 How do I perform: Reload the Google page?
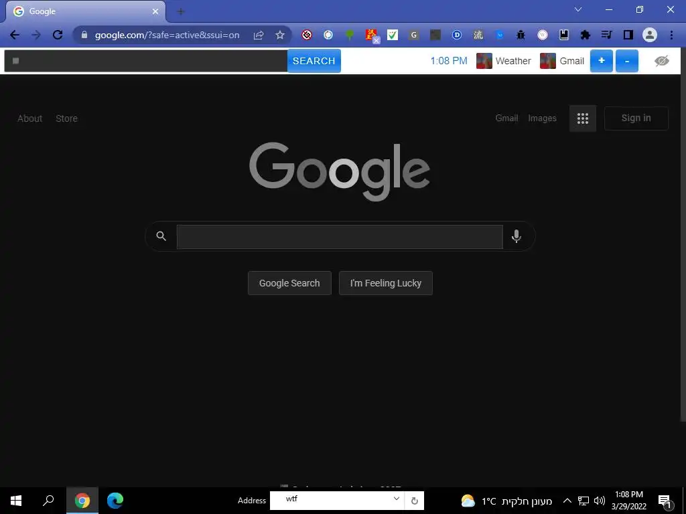[58, 35]
